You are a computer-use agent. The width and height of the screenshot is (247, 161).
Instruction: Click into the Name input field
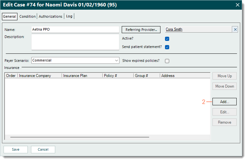[x=75, y=30]
